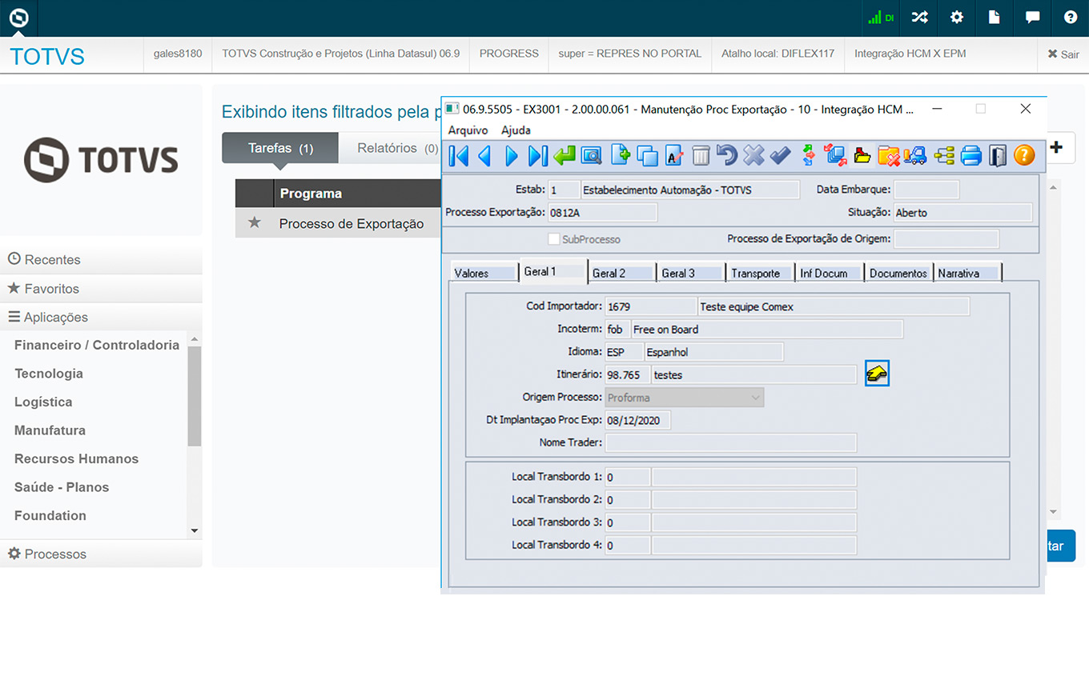Open Recursos Humanos application category
This screenshot has height=680, width=1089.
click(x=77, y=459)
